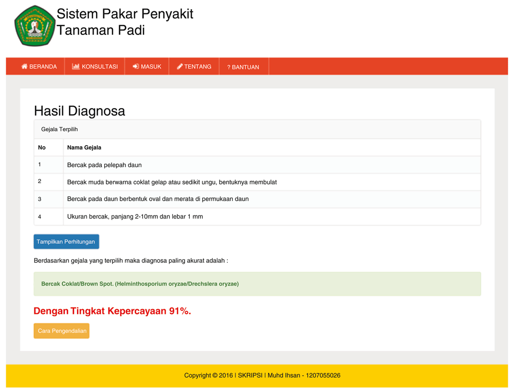Select the row about oval-shaped leaf spots
This screenshot has width=514, height=392.
tap(158, 199)
